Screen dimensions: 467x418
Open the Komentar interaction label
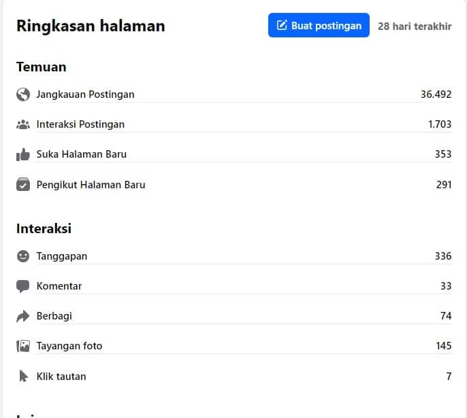coord(59,286)
